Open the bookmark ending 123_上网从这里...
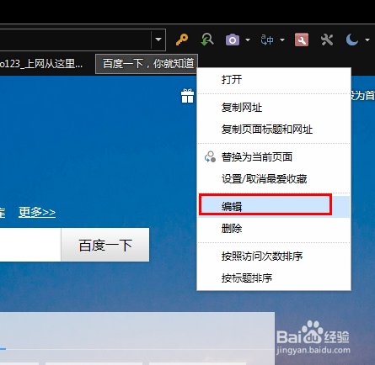Image resolution: width=375 pixels, height=365 pixels. pos(41,64)
